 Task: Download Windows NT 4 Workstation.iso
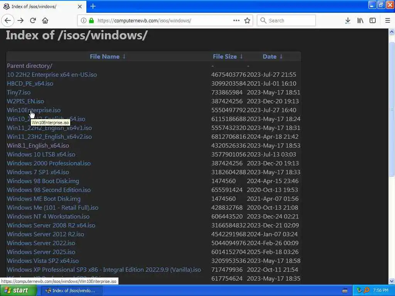click(x=48, y=217)
